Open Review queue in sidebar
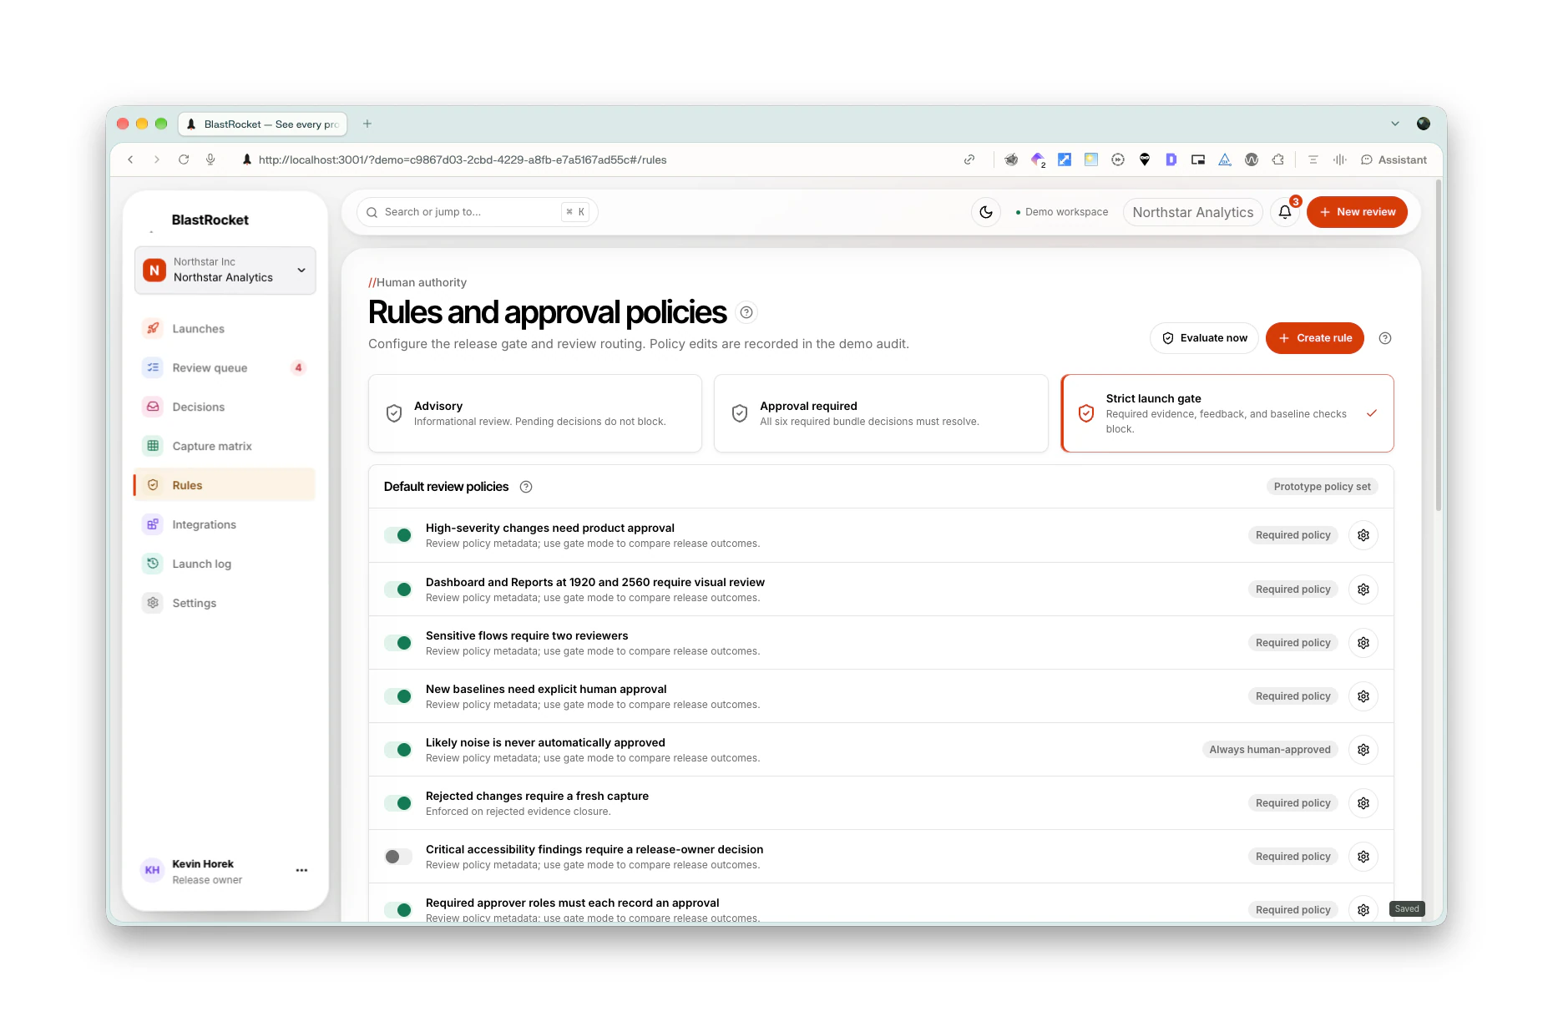Viewport: 1553px width, 1032px height. [225, 368]
